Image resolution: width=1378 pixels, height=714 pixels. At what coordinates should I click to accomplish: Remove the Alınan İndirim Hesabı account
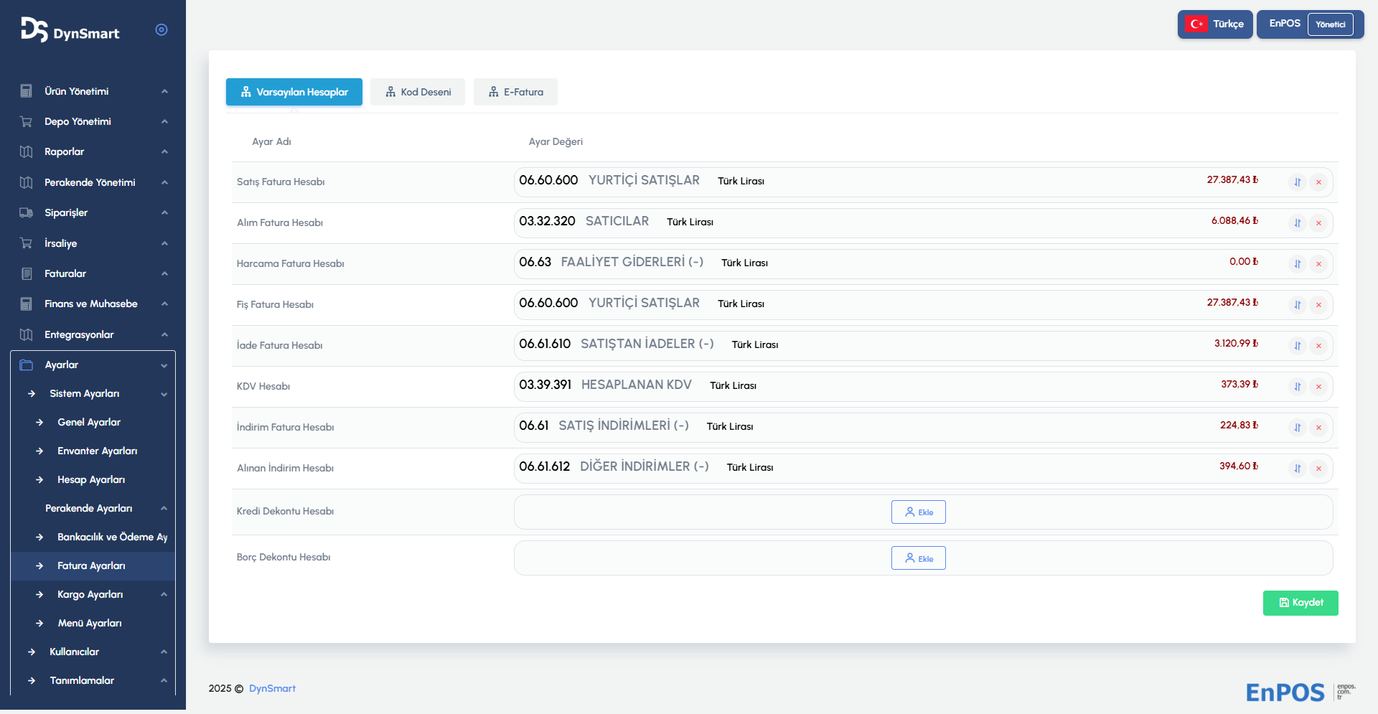1318,469
